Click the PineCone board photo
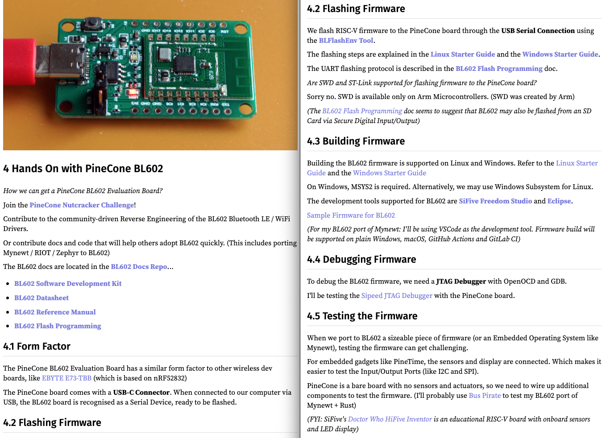 click(x=150, y=75)
